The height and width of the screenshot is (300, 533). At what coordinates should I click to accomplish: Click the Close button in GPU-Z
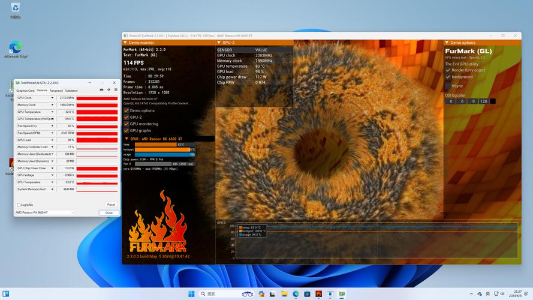pyautogui.click(x=109, y=212)
